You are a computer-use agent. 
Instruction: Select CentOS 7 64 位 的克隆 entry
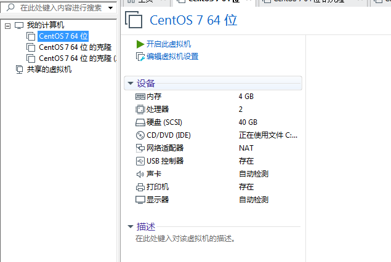[x=75, y=47]
